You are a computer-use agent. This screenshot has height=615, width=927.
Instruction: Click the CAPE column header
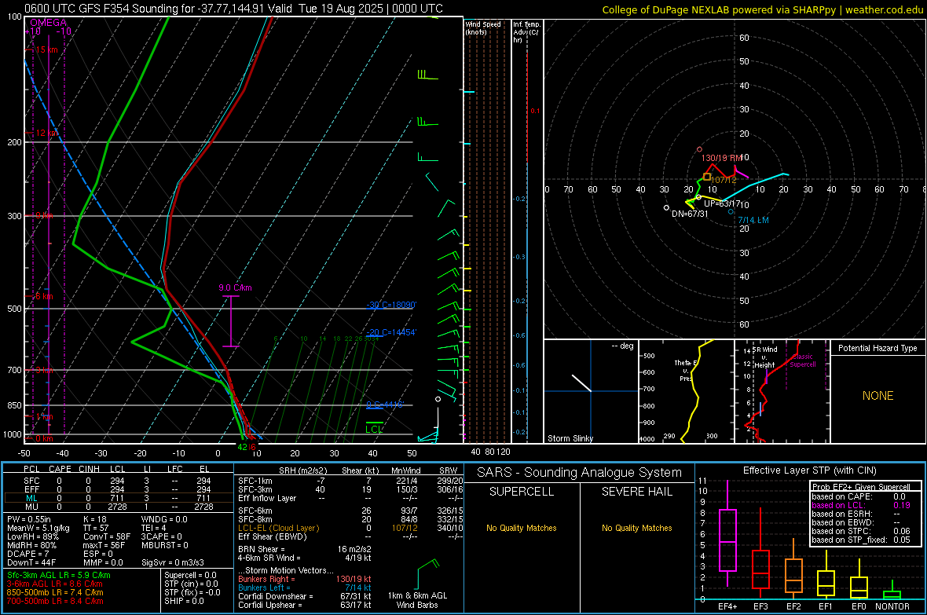coord(60,469)
